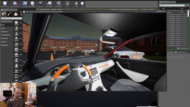
Task: Click the World Outliner search field
Action: [172, 5]
